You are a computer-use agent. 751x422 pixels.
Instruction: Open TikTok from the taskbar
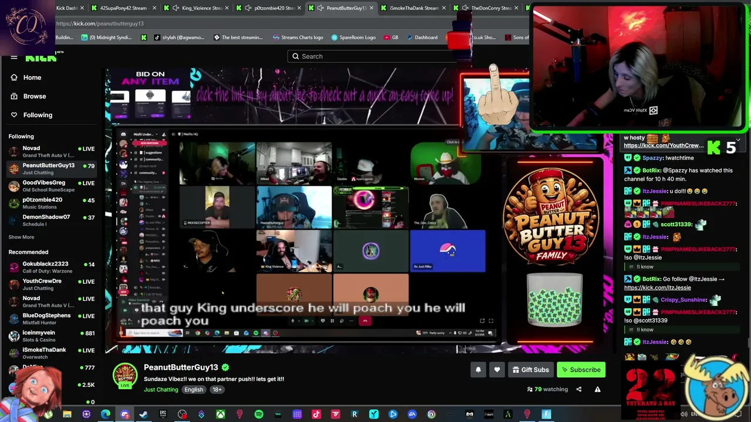[x=316, y=414]
